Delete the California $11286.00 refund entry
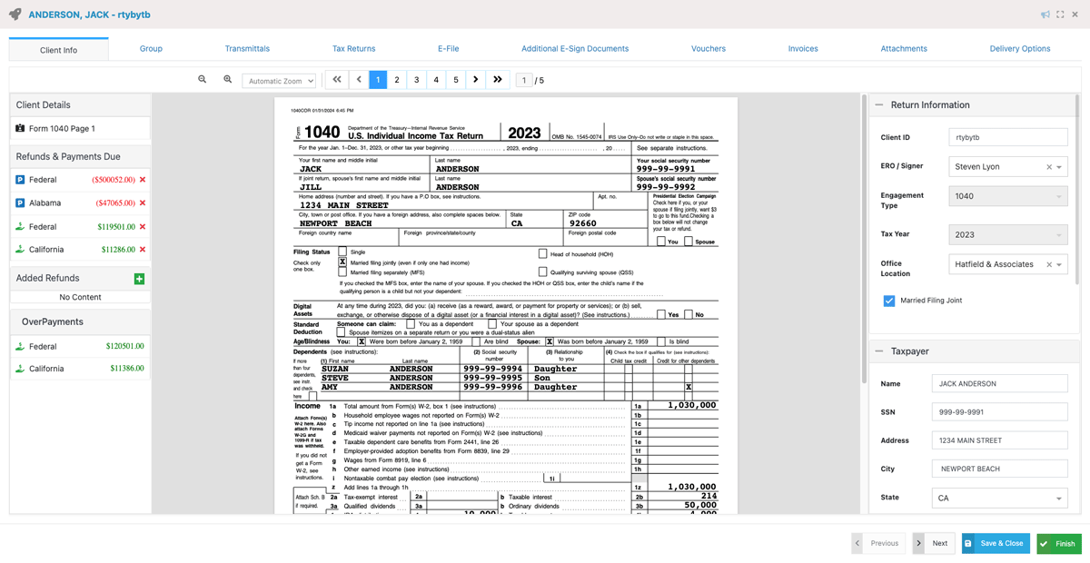Screen dimensions: 1090x563 [142, 249]
